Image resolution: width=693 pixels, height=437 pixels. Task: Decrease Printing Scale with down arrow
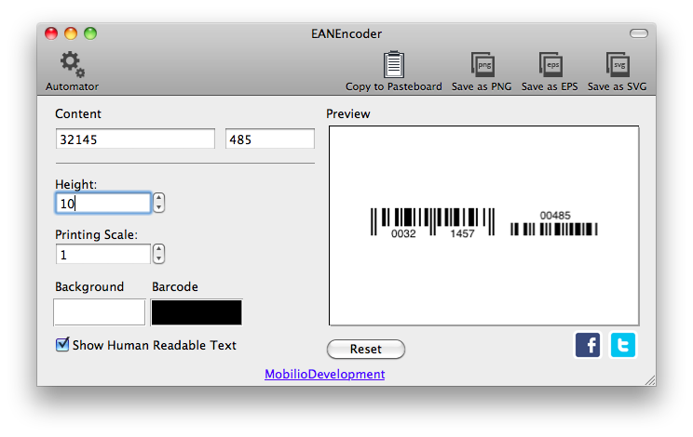coord(158,258)
